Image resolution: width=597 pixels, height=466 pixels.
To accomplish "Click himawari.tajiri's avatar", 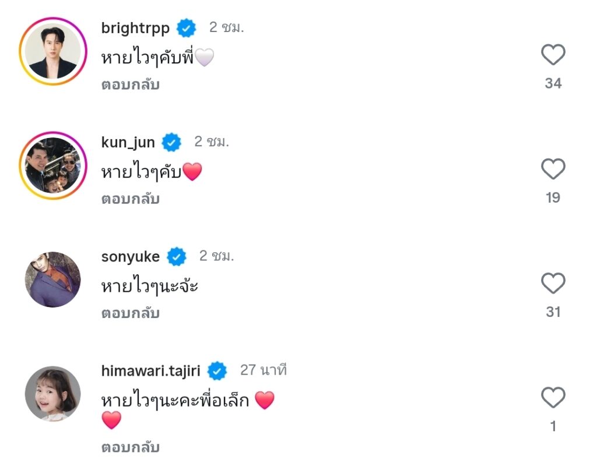I will point(52,394).
